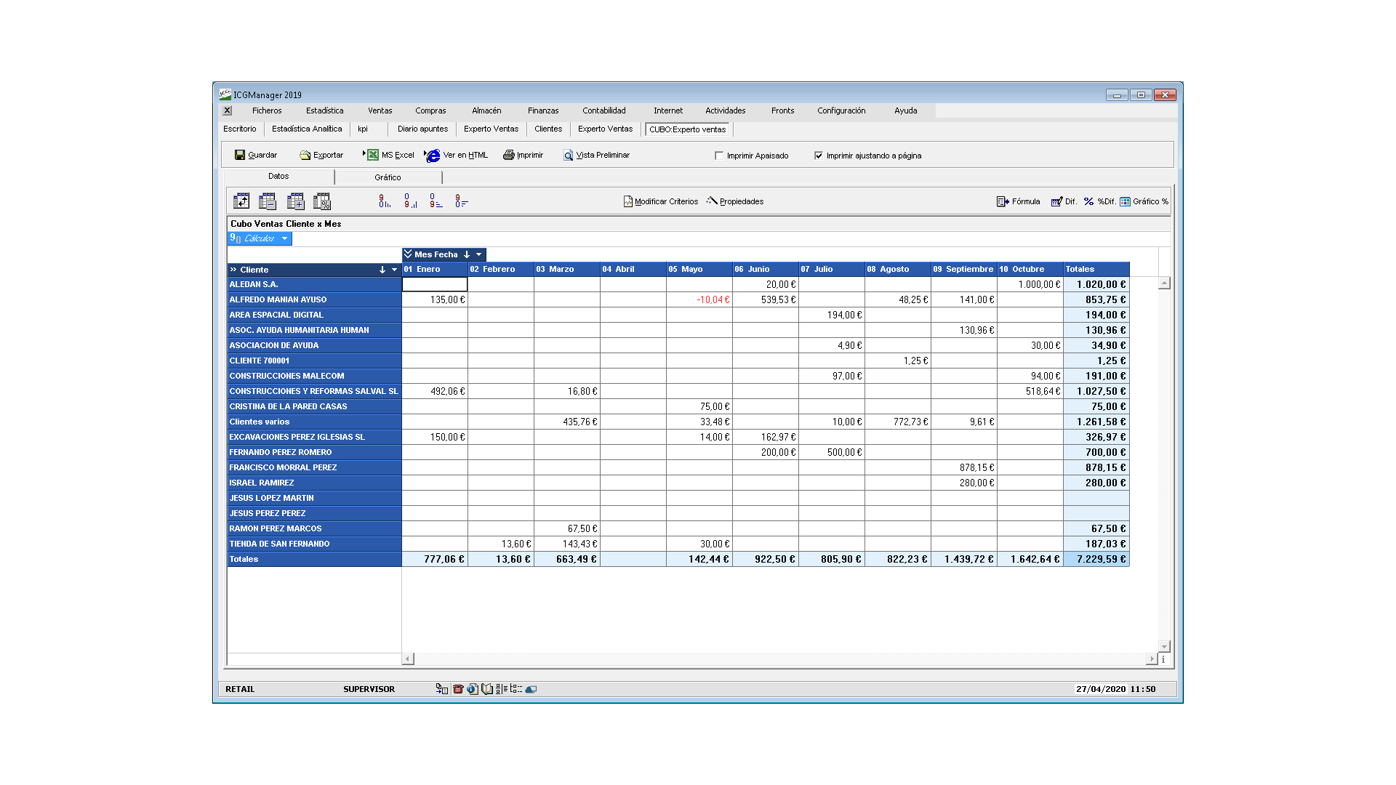Viewport: 1396px width, 785px height.
Task: Click second 0-9 ascending bars sort icon
Action: (411, 201)
